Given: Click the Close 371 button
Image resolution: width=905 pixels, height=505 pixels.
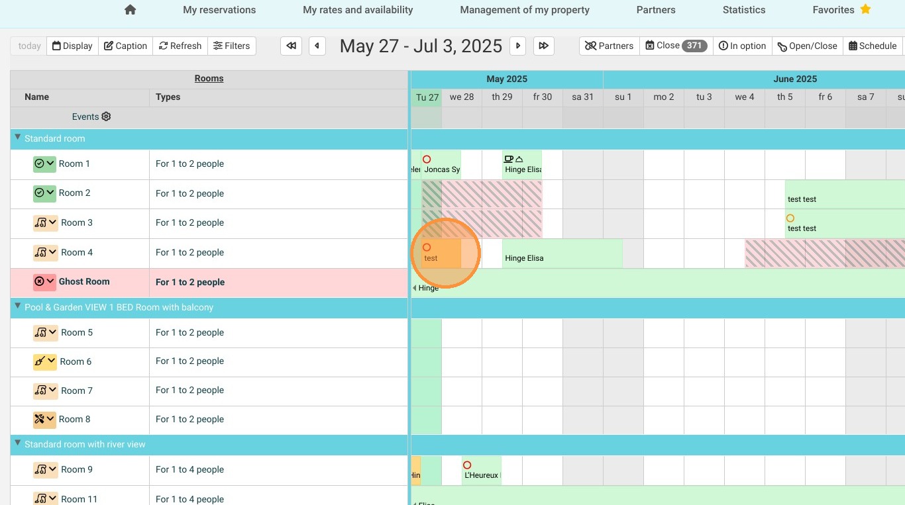Looking at the screenshot, I should [x=676, y=46].
